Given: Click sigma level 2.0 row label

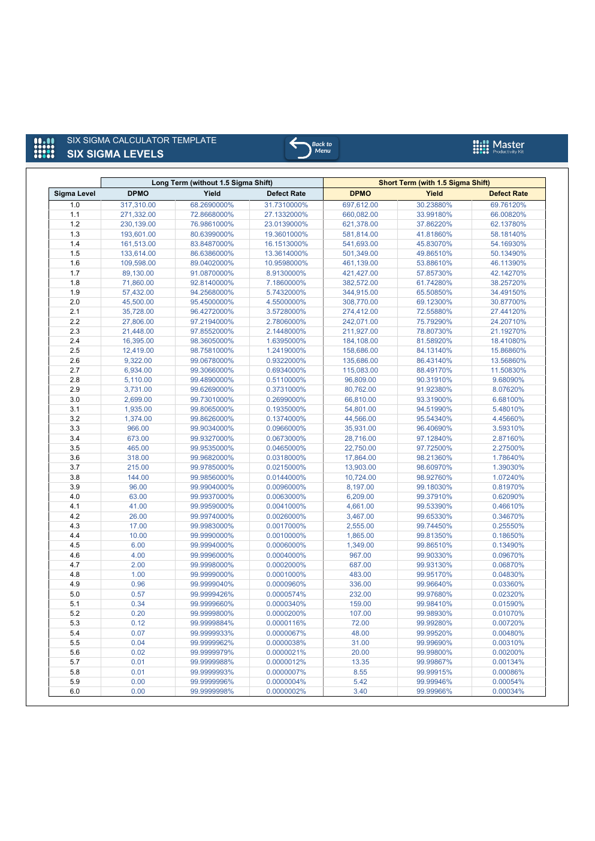Looking at the screenshot, I should pos(75,302).
